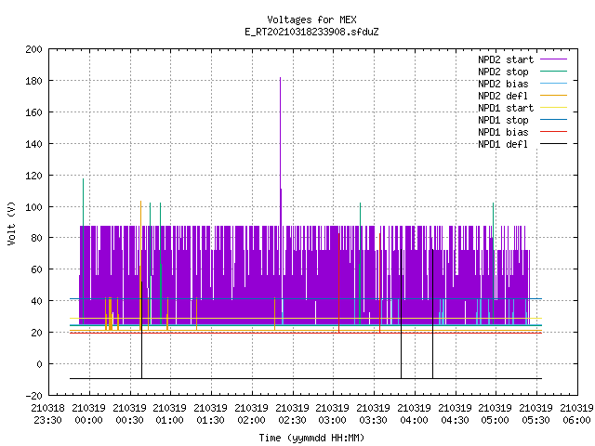The width and height of the screenshot is (595, 446).
Task: Click the light blue NPD2 bias legend line
Action: pyautogui.click(x=553, y=84)
